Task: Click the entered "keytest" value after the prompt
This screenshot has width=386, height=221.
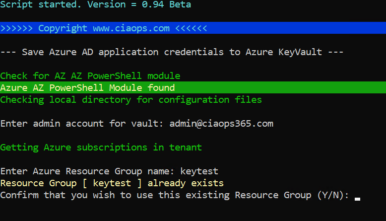Action: [x=199, y=171]
